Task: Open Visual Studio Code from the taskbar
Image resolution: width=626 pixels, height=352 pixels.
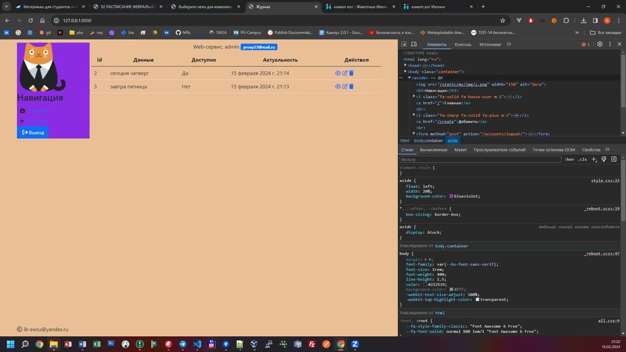Action: [197, 344]
